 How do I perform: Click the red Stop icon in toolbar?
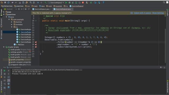click(83, 2)
